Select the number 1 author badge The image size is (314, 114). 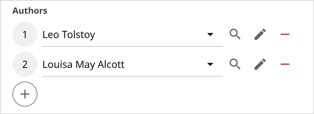25,34
